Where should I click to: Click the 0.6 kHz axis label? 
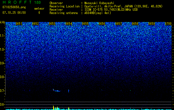coord(2,105)
